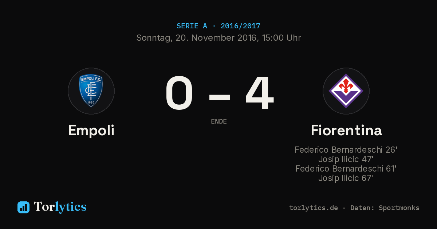Click the Serie A 2016/2017 header
437x229 pixels.
click(x=219, y=26)
